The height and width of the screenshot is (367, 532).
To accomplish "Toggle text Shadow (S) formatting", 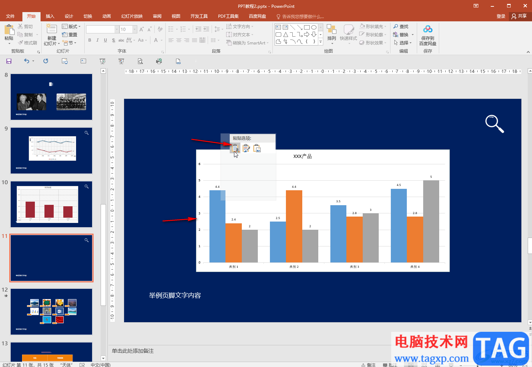I will point(113,40).
